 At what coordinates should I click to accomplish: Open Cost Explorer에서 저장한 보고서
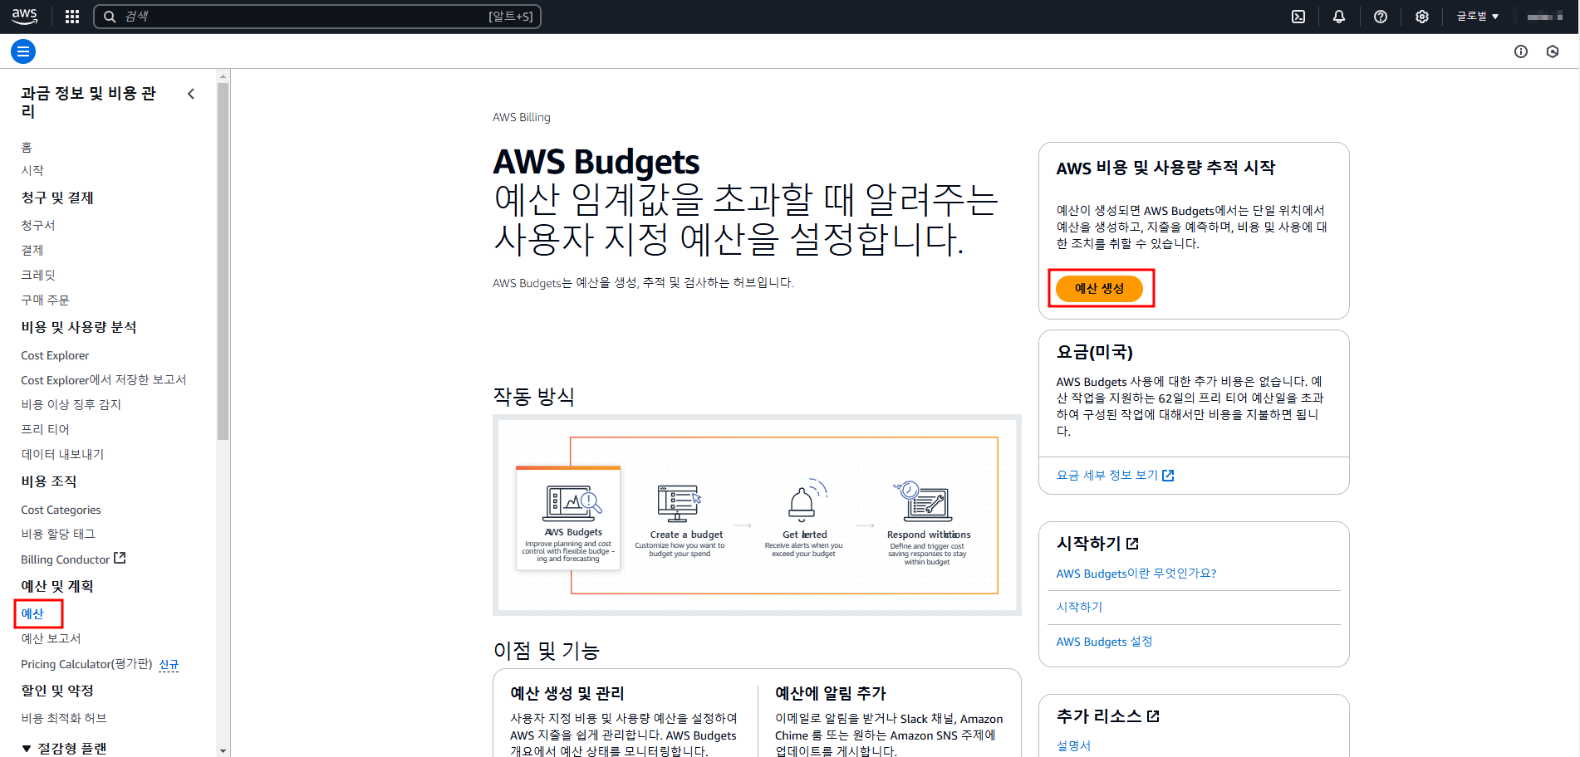tap(104, 379)
